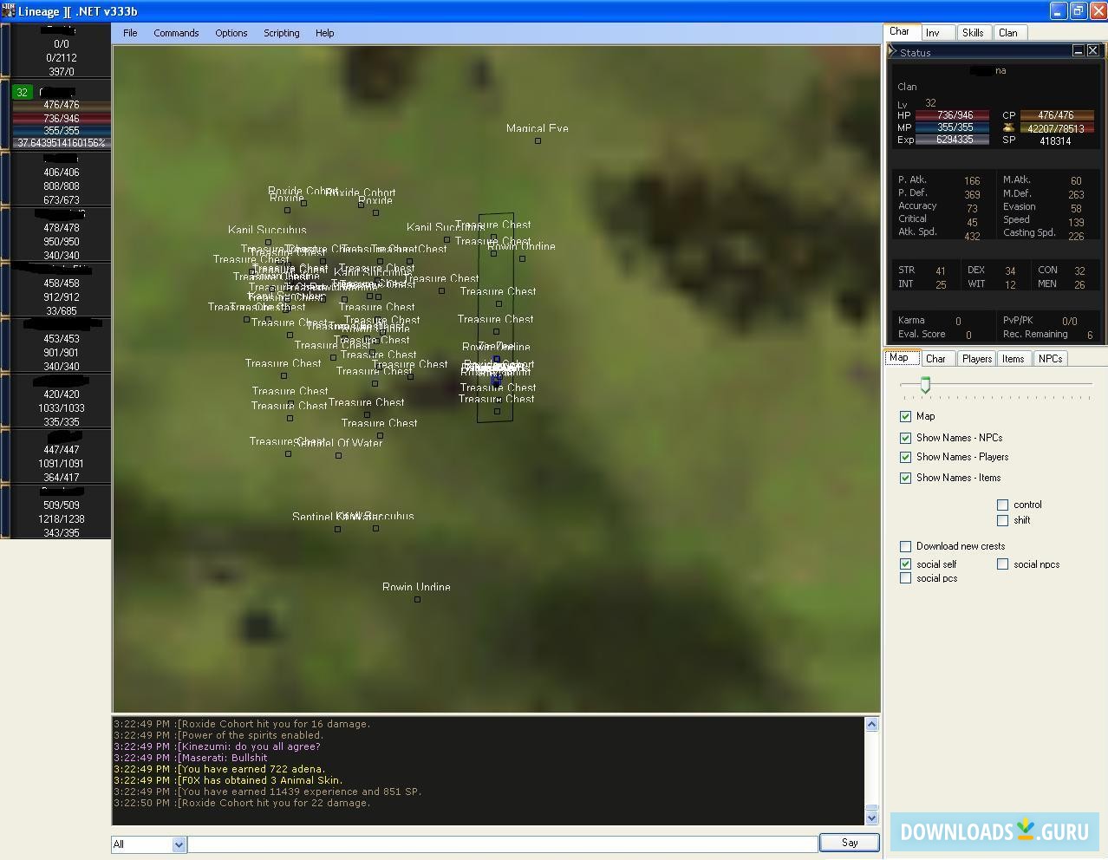Viewport: 1108px width, 860px height.
Task: Click the 'You have earned 722 adena' line
Action: tap(220, 769)
